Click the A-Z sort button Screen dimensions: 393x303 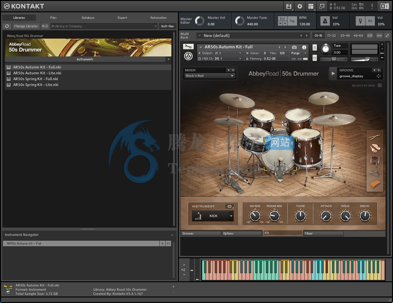coord(45,26)
